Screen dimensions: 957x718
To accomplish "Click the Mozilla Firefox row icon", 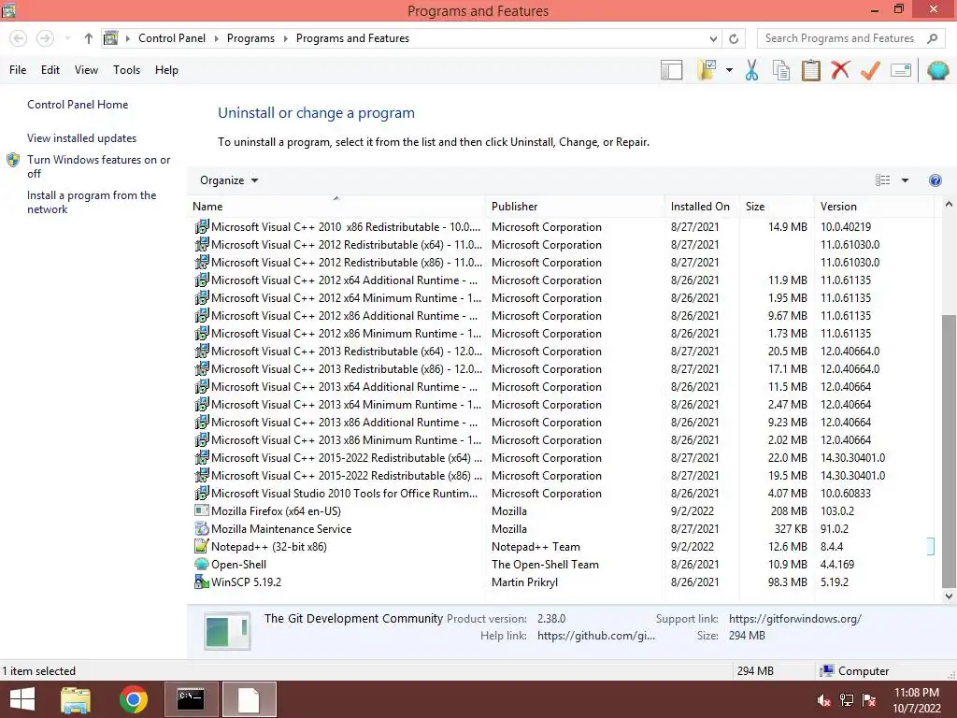I will 202,510.
